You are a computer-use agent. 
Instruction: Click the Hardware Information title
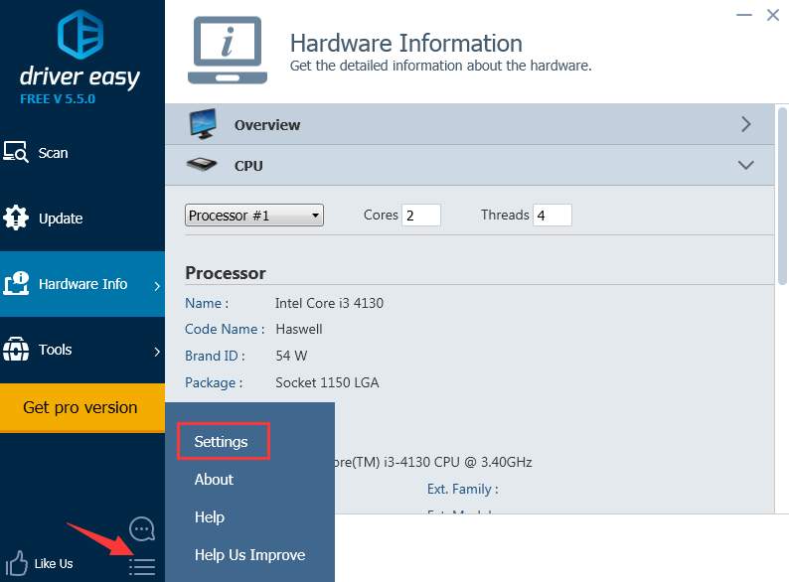point(406,44)
